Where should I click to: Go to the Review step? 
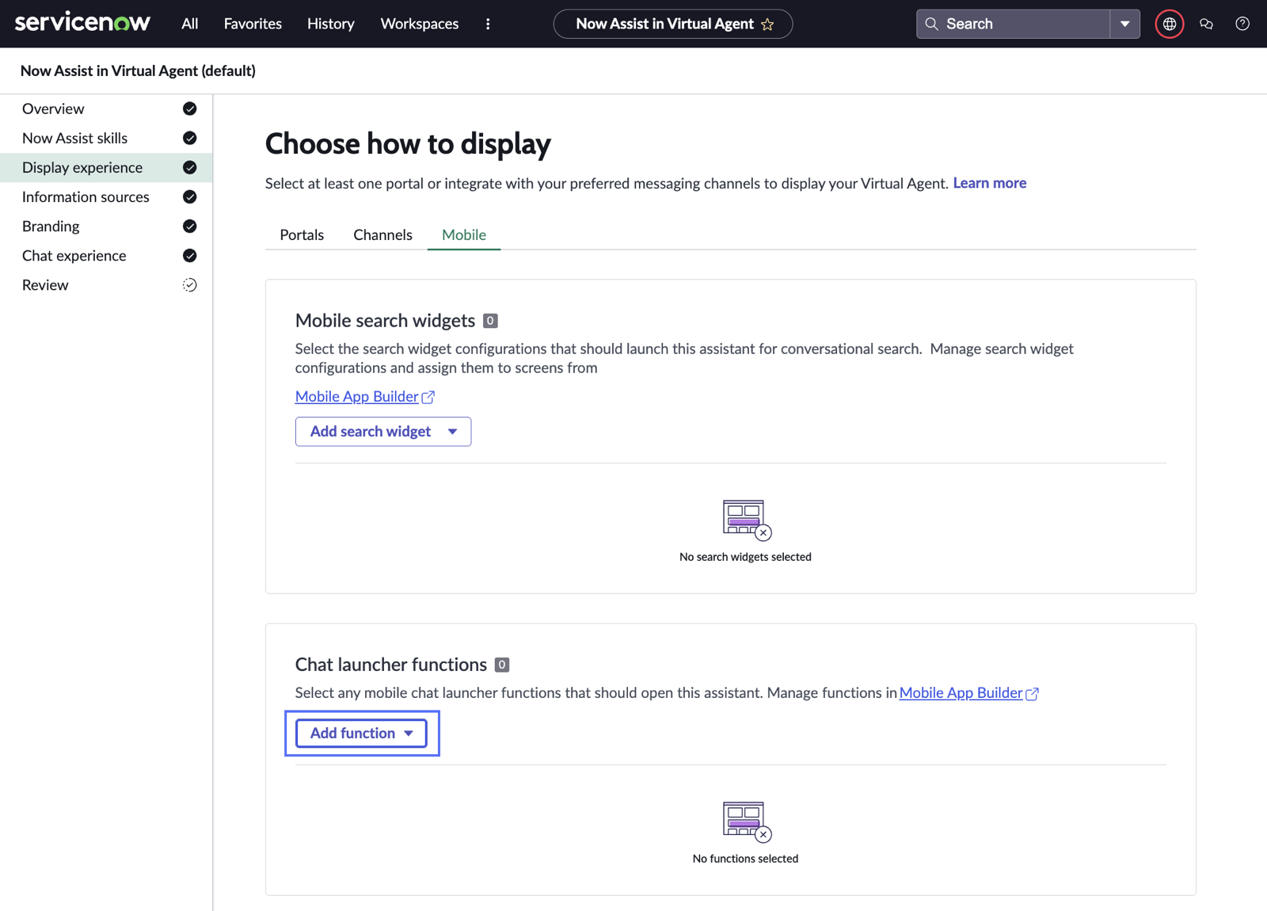(106, 284)
